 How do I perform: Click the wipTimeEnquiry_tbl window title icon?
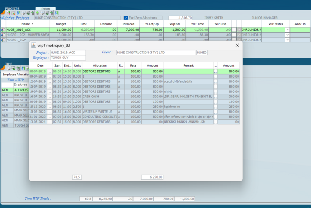(x=33, y=45)
